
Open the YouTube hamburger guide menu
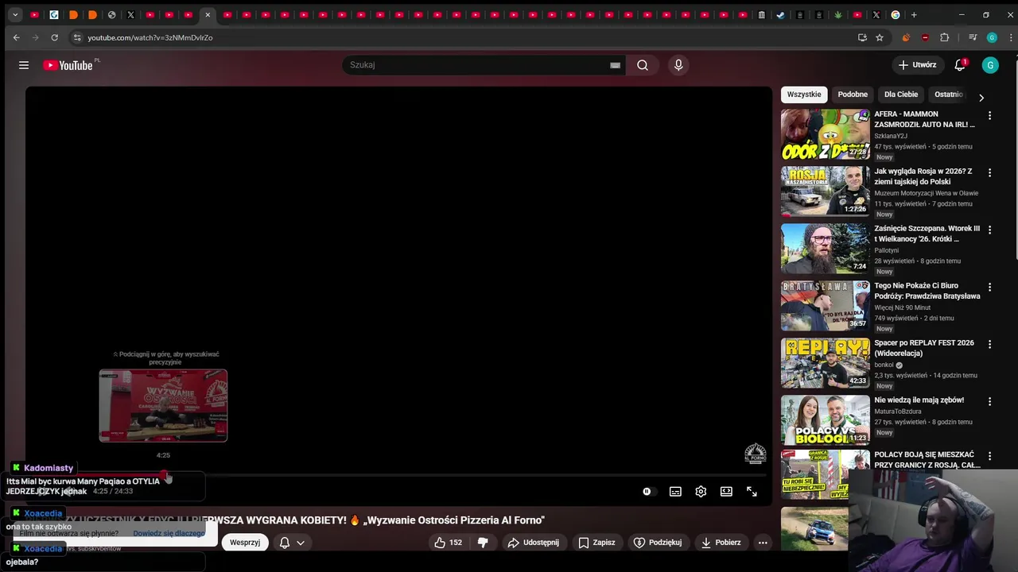[x=24, y=65]
